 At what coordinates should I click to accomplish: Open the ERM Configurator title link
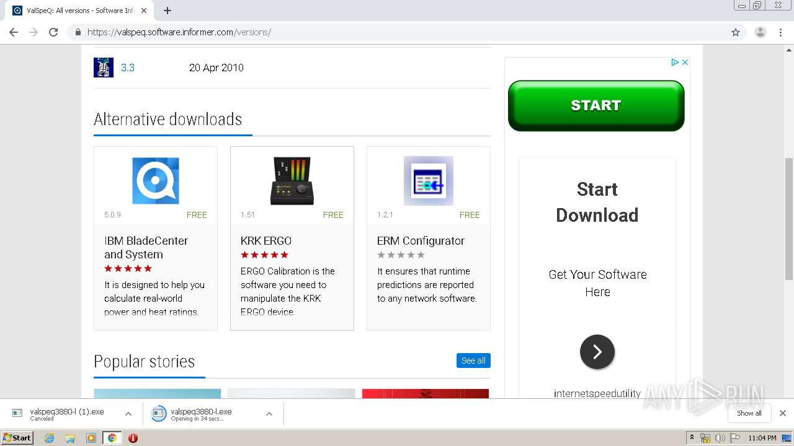pos(421,240)
